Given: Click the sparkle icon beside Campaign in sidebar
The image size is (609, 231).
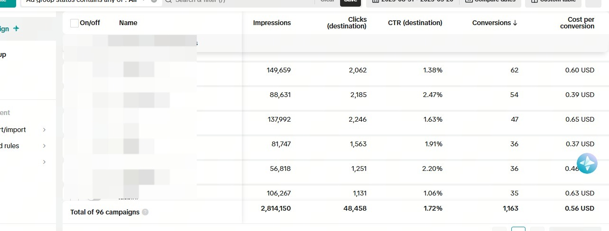Looking at the screenshot, I should (16, 28).
